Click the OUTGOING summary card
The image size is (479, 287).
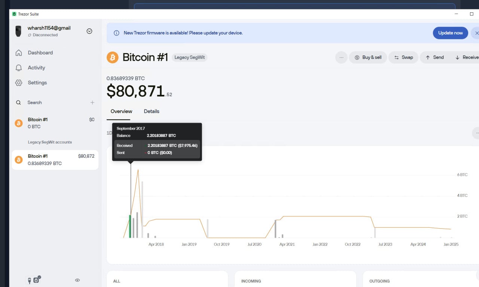click(x=421, y=279)
